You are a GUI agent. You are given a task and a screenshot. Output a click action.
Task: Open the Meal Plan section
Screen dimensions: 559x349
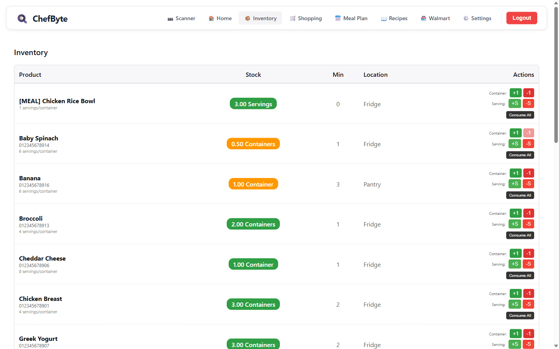pos(351,18)
